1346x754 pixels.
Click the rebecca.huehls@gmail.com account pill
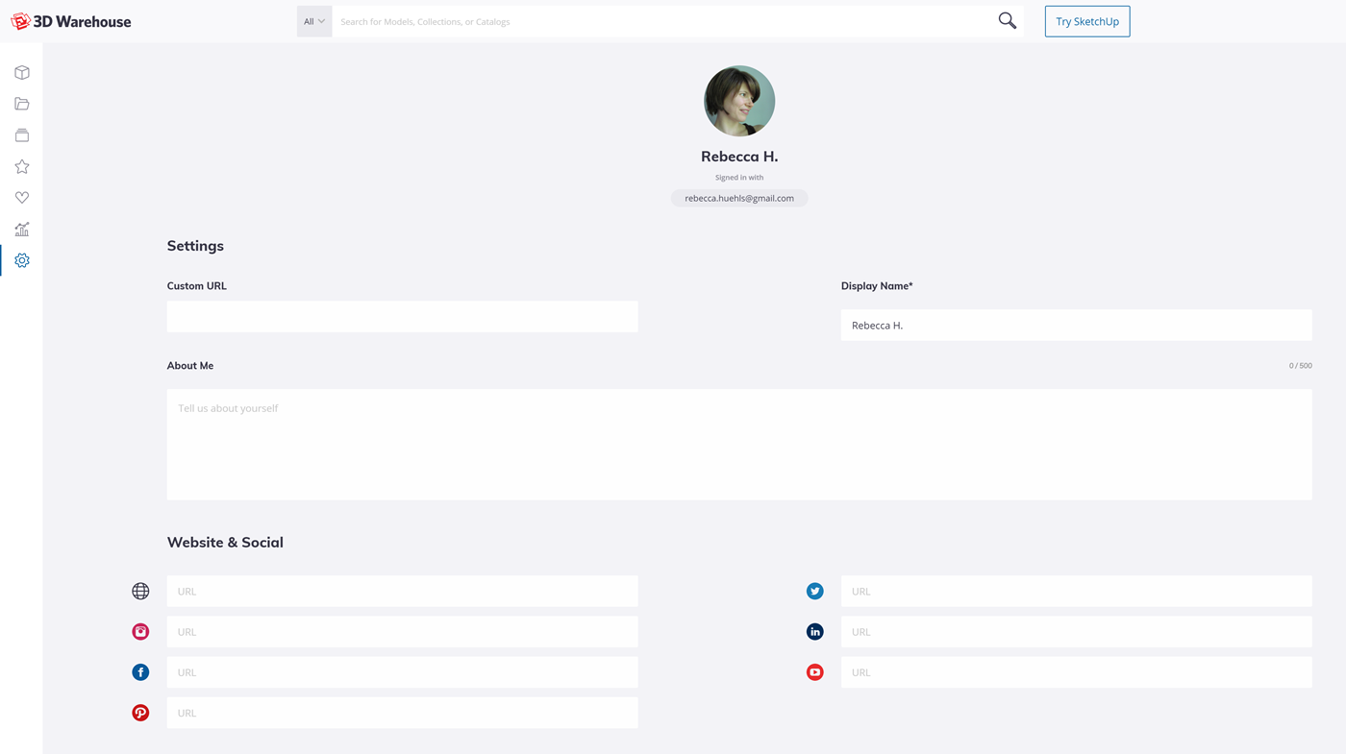(739, 198)
